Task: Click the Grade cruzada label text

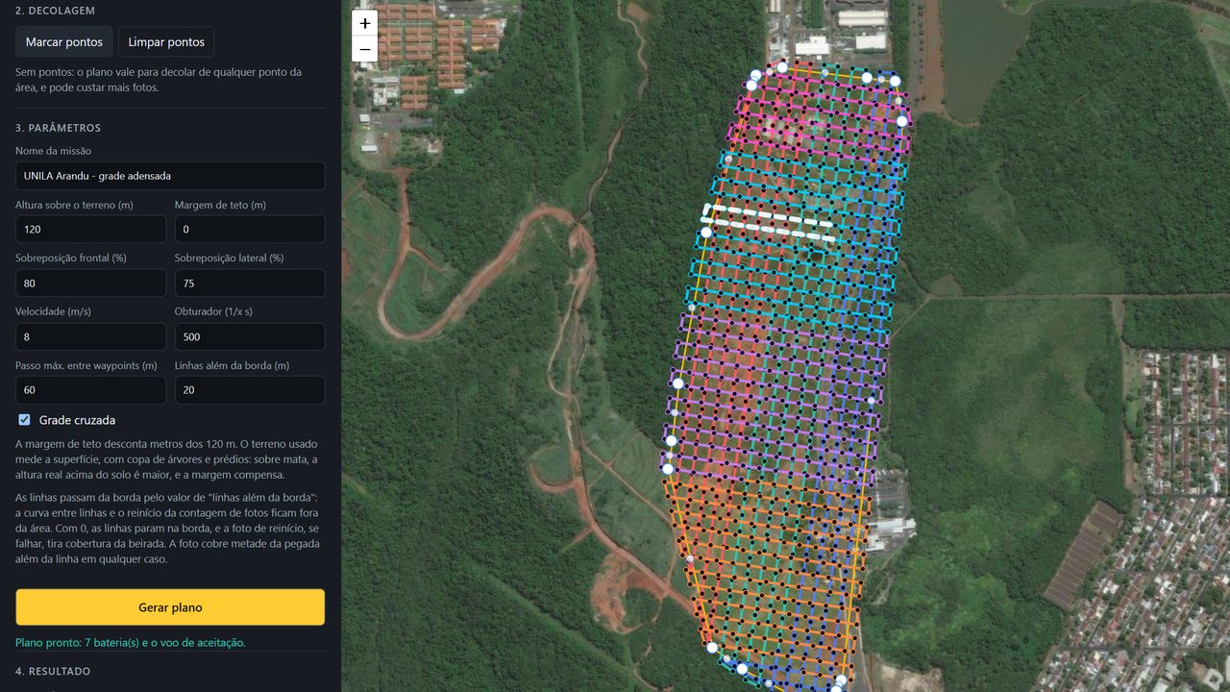Action: pos(77,420)
